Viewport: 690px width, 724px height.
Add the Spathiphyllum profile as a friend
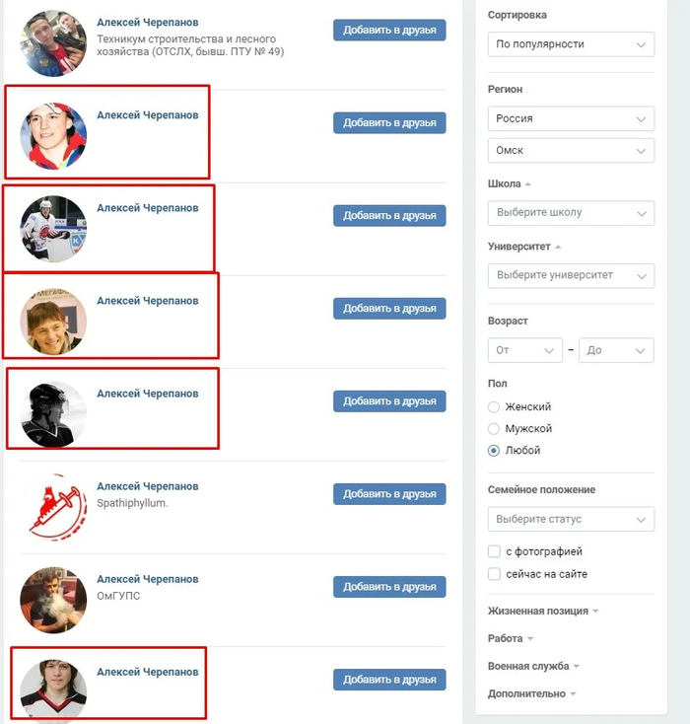pos(389,494)
